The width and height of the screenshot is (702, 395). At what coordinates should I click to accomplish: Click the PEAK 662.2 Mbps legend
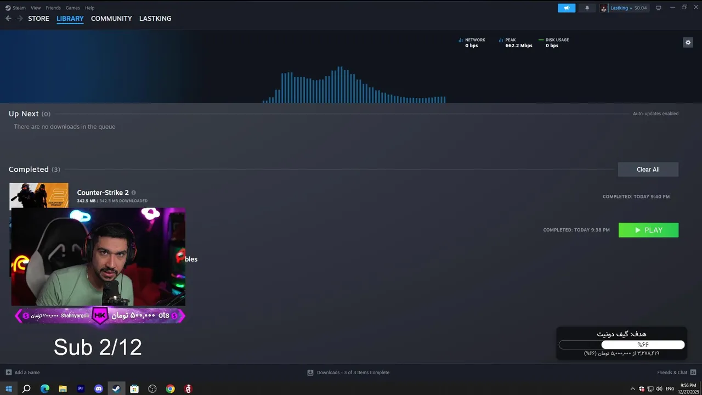pyautogui.click(x=516, y=43)
